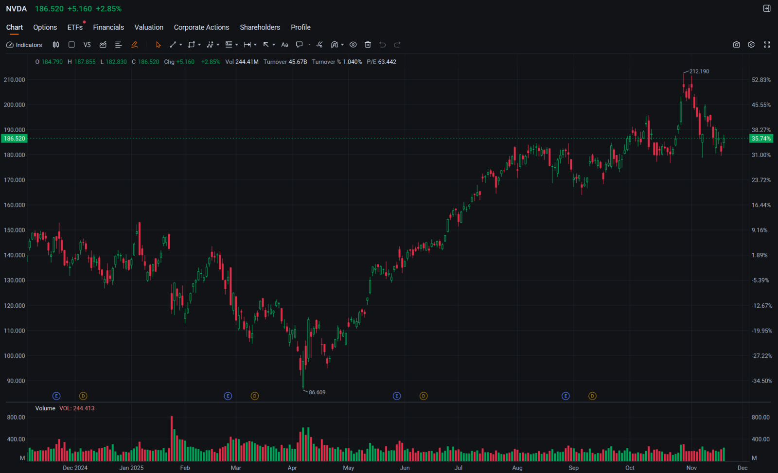Click the E earnings marker just before Jun

click(x=397, y=396)
